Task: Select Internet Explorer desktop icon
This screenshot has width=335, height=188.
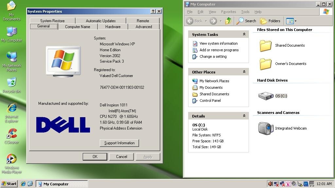Action: click(x=11, y=113)
